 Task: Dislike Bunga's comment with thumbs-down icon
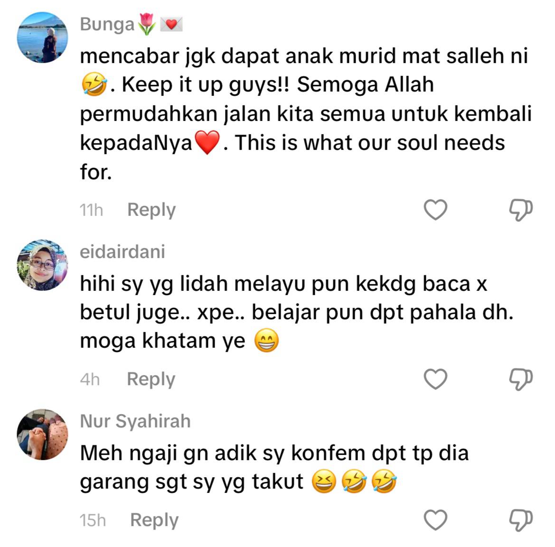pos(521,210)
